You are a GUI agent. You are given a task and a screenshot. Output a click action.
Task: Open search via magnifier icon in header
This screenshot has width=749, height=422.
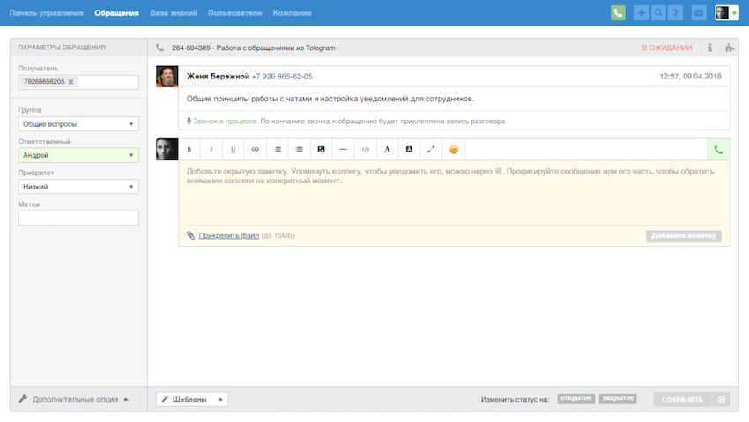click(x=658, y=13)
